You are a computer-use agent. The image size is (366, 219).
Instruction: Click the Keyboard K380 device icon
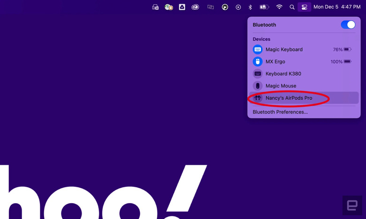[x=258, y=74]
